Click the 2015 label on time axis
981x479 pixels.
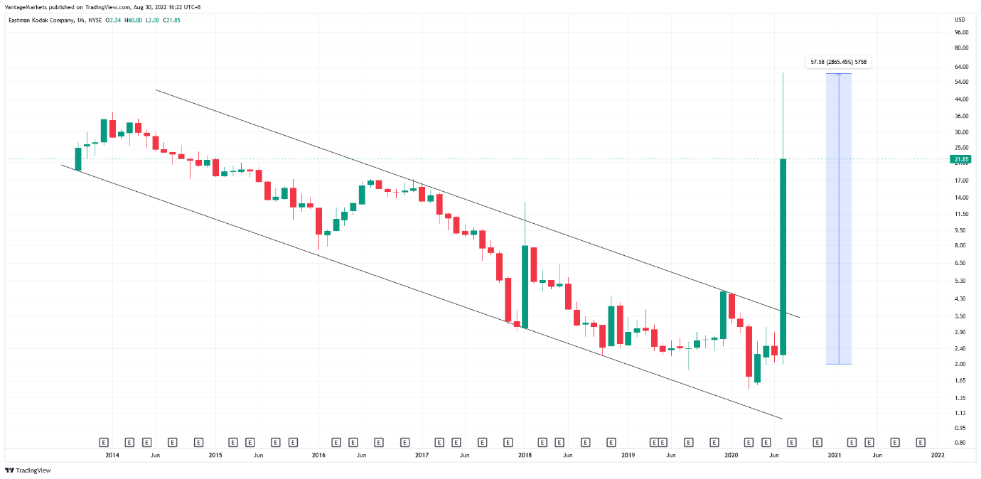tap(215, 455)
